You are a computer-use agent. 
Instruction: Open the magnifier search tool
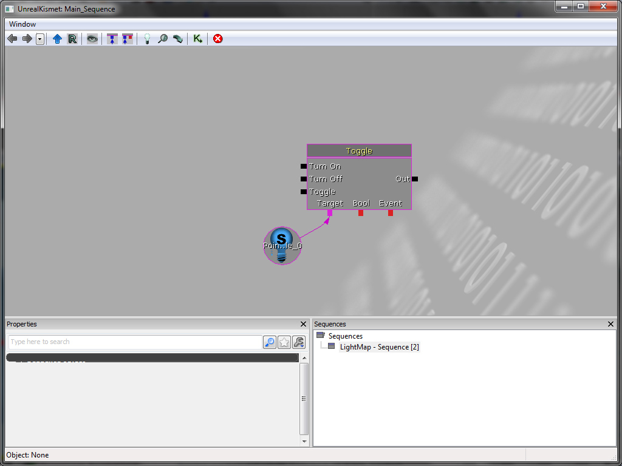(163, 39)
